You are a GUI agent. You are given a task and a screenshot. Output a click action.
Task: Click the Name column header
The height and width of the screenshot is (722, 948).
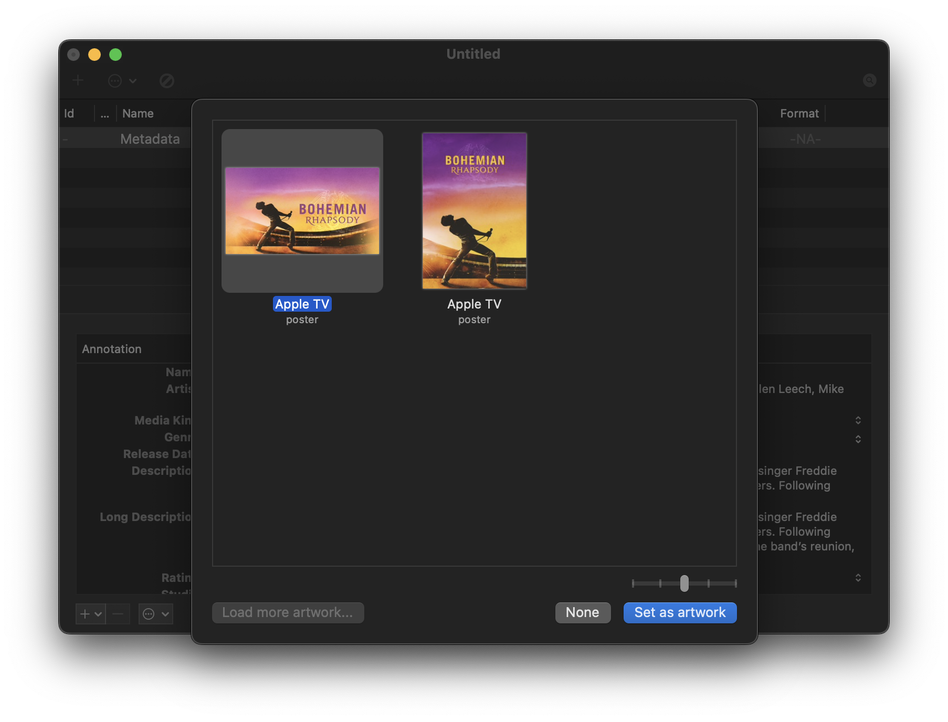click(138, 113)
